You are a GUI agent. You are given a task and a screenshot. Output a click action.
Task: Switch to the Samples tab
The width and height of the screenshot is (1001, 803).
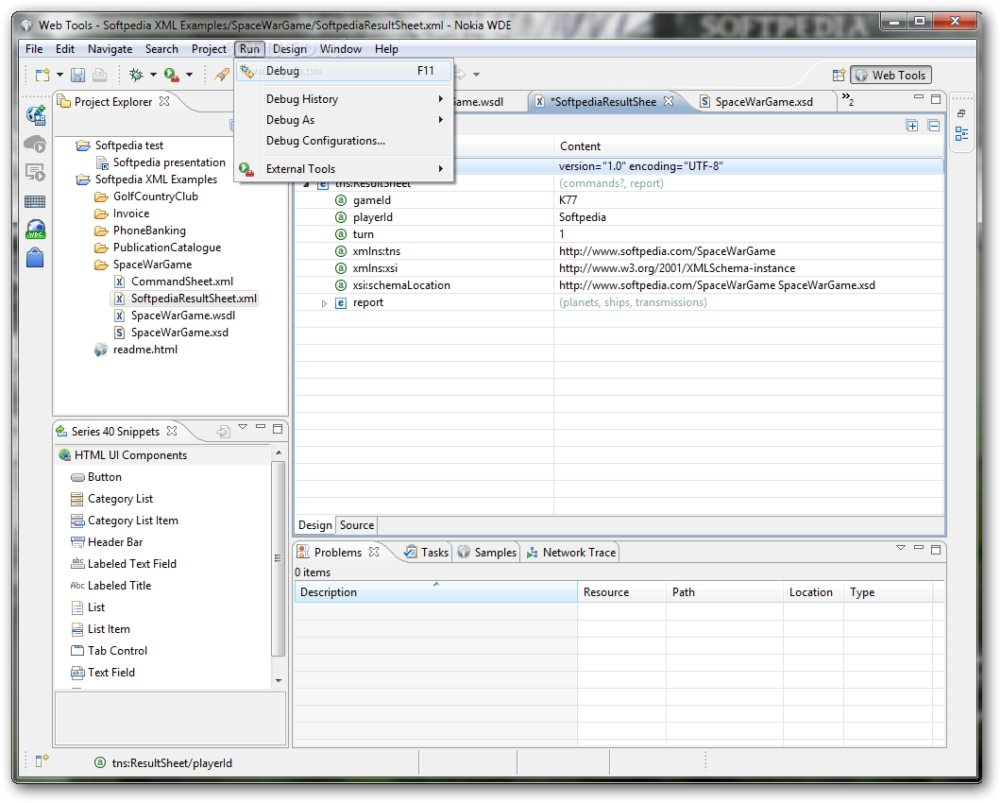(x=487, y=552)
